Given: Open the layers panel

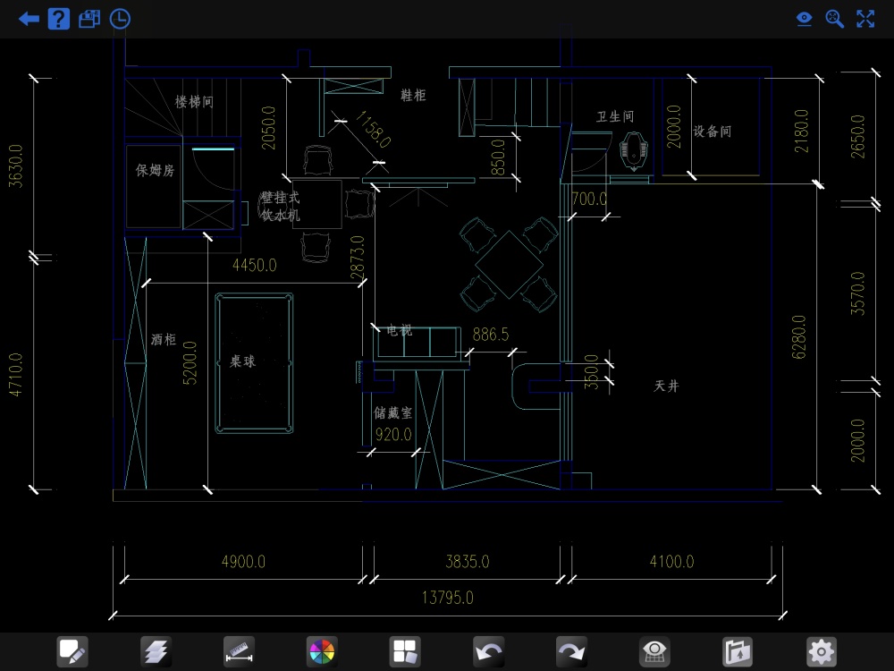Looking at the screenshot, I should tap(156, 651).
